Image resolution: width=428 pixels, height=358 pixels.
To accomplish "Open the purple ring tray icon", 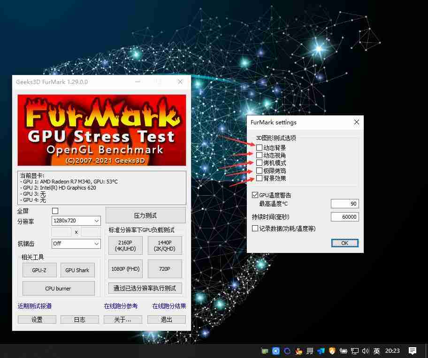I will pos(287,351).
